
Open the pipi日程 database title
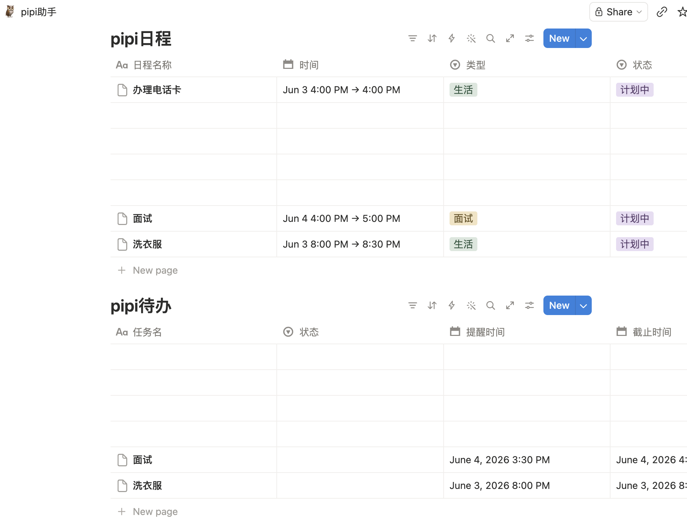pyautogui.click(x=141, y=39)
